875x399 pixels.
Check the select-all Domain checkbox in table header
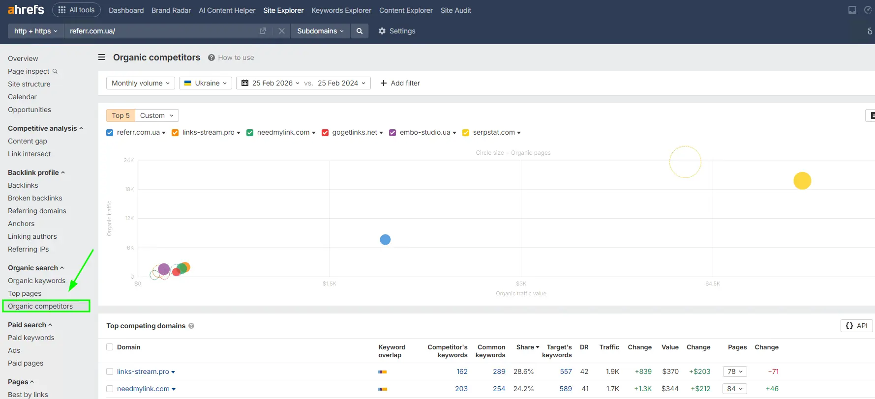110,347
